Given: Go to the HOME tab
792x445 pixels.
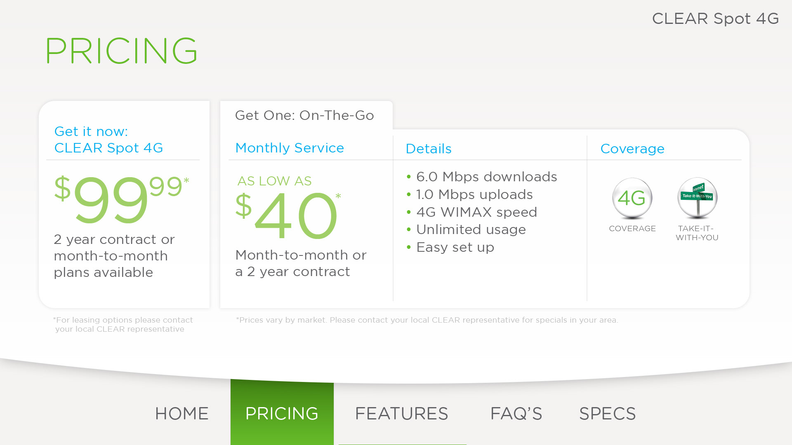Looking at the screenshot, I should 182,413.
